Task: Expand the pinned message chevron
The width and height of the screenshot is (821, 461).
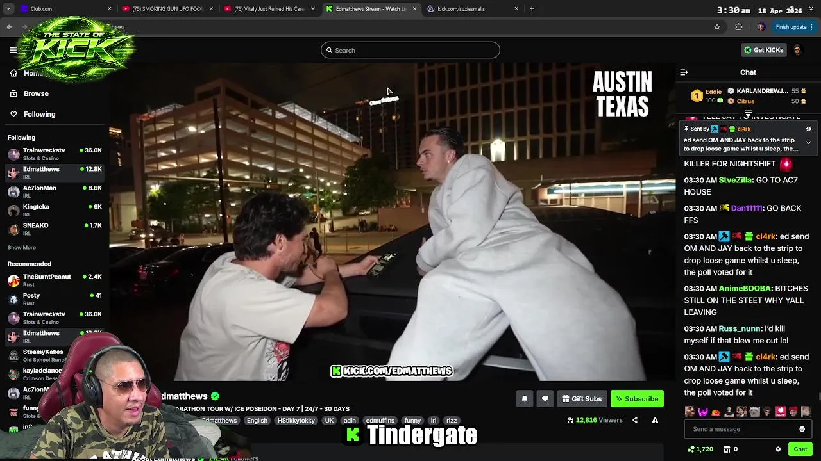Action: click(x=808, y=142)
